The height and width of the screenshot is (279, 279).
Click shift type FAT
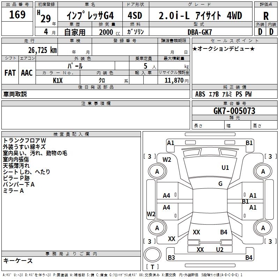pyautogui.click(x=10, y=73)
